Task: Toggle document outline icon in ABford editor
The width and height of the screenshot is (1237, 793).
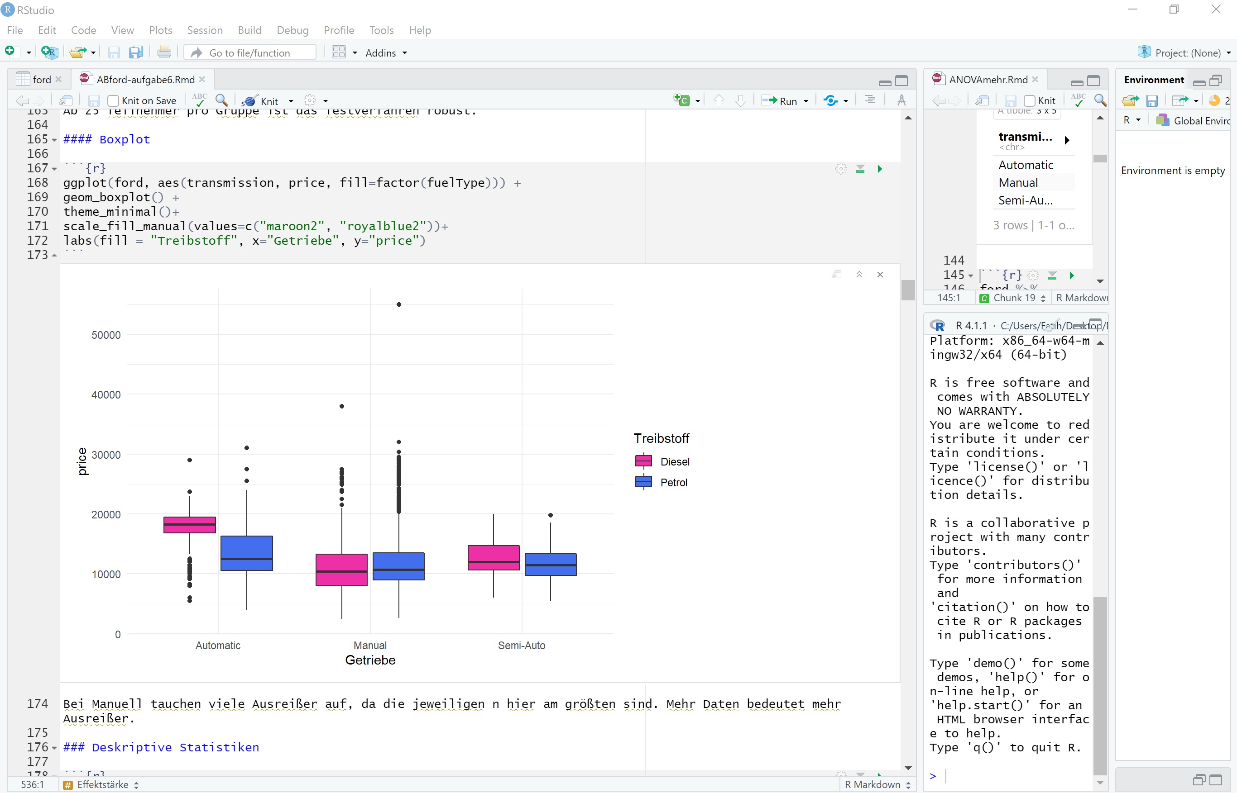Action: (871, 100)
